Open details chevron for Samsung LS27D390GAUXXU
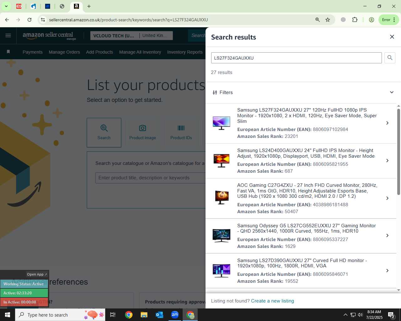 coord(388,271)
